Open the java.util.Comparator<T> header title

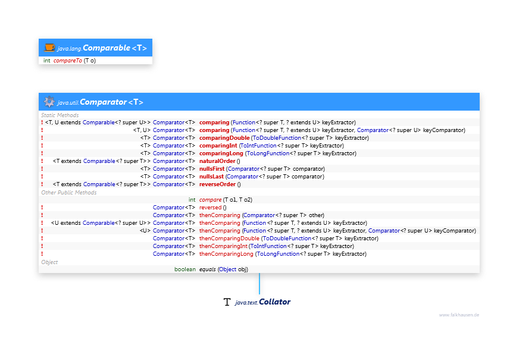coord(100,102)
